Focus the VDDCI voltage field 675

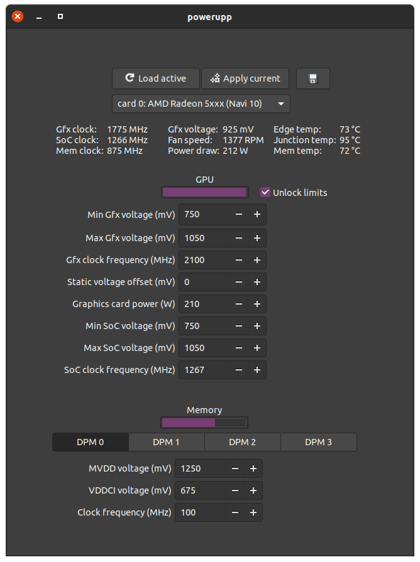201,490
